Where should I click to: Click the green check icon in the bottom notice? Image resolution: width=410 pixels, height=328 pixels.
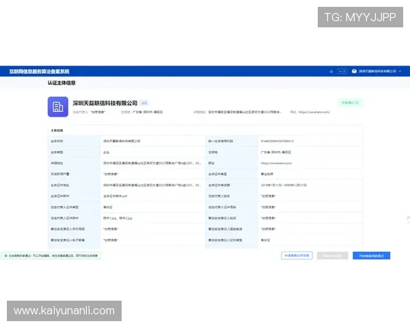(5, 256)
